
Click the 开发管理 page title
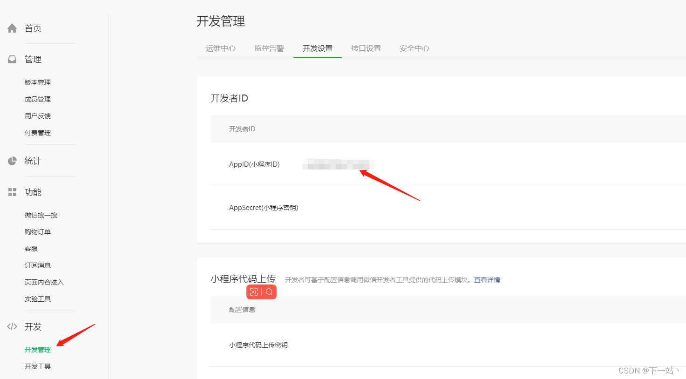coord(221,21)
